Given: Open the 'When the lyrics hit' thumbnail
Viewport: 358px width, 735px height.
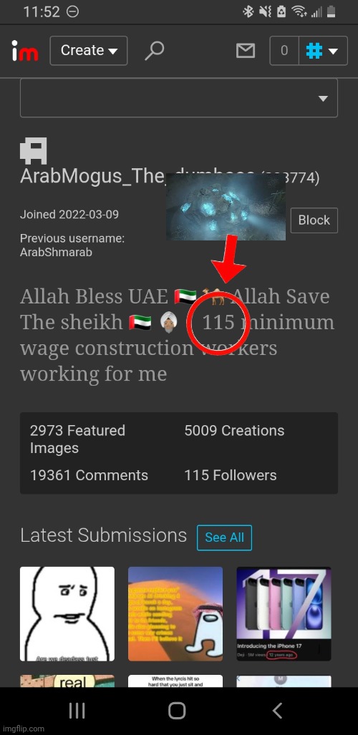Looking at the screenshot, I should 175,681.
